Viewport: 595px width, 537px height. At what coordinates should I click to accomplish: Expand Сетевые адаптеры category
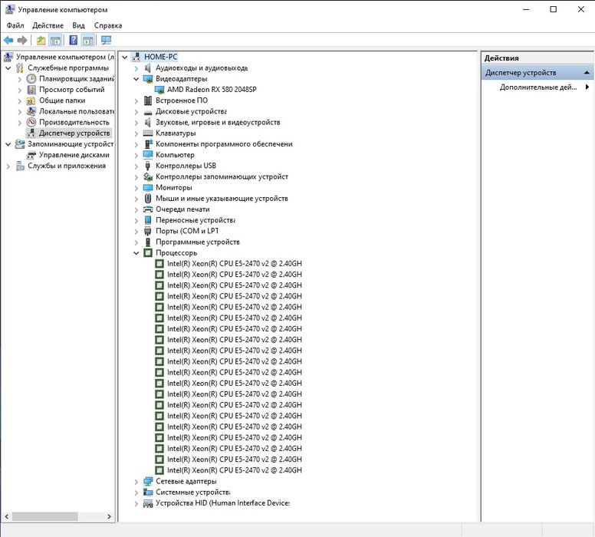coord(136,482)
